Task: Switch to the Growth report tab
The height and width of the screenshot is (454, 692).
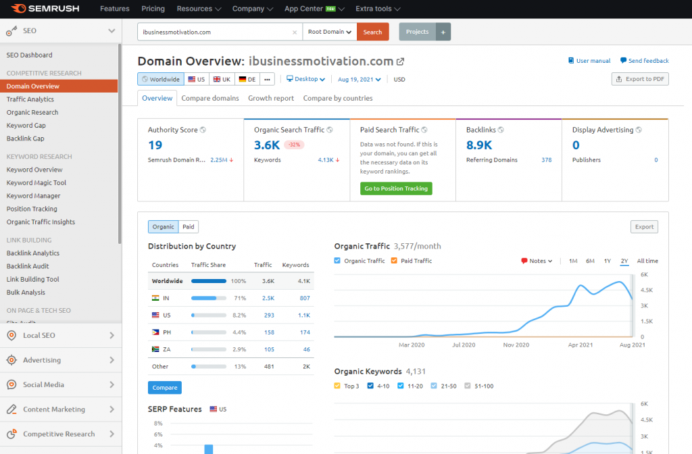Action: pyautogui.click(x=271, y=98)
